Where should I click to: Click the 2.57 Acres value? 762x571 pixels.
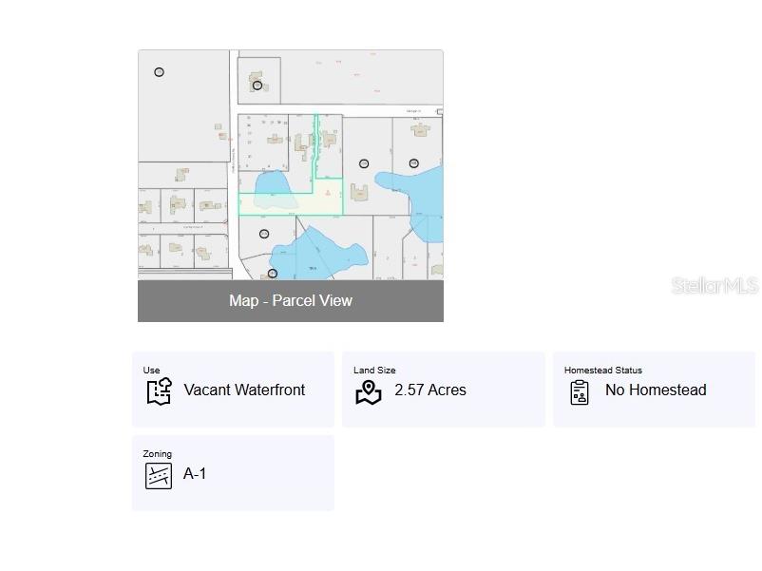click(430, 390)
